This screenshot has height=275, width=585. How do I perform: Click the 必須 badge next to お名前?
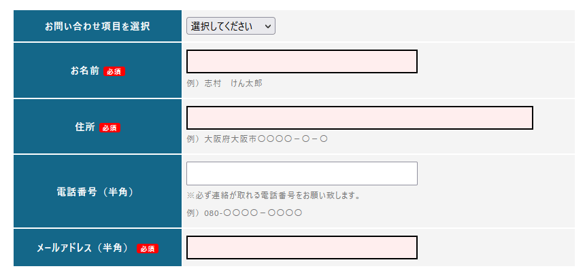[114, 71]
